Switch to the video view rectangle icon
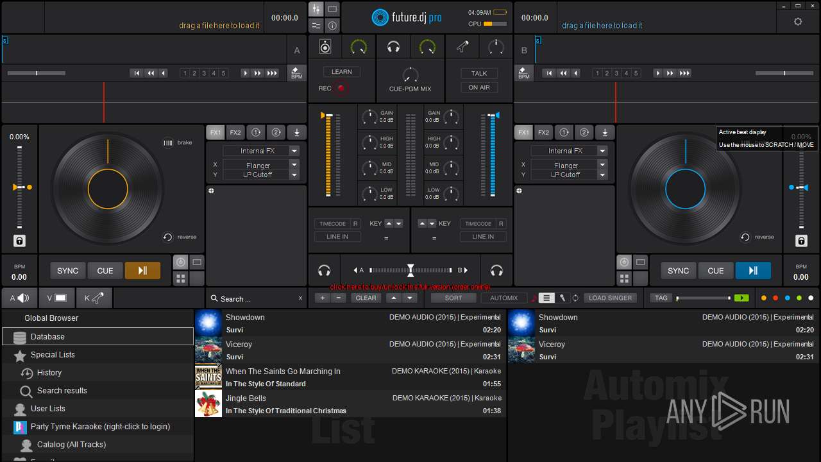The image size is (821, 462). (332, 9)
